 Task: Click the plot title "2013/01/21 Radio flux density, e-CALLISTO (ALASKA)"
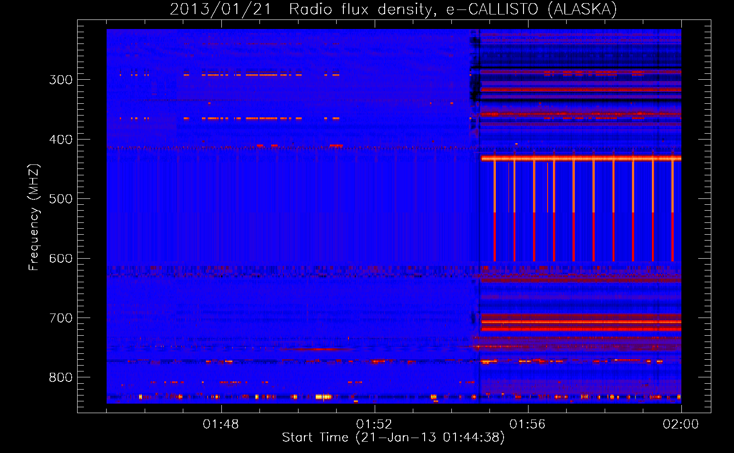[x=393, y=9]
